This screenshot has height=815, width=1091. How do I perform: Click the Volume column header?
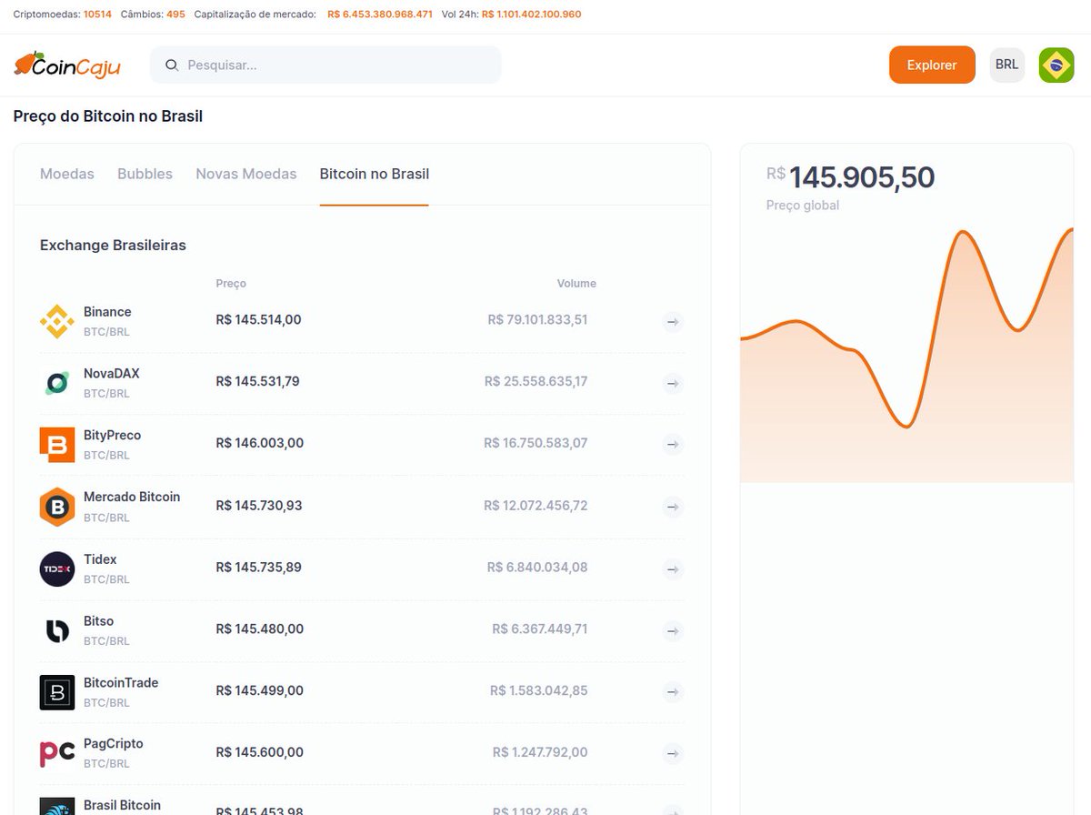[x=576, y=284]
